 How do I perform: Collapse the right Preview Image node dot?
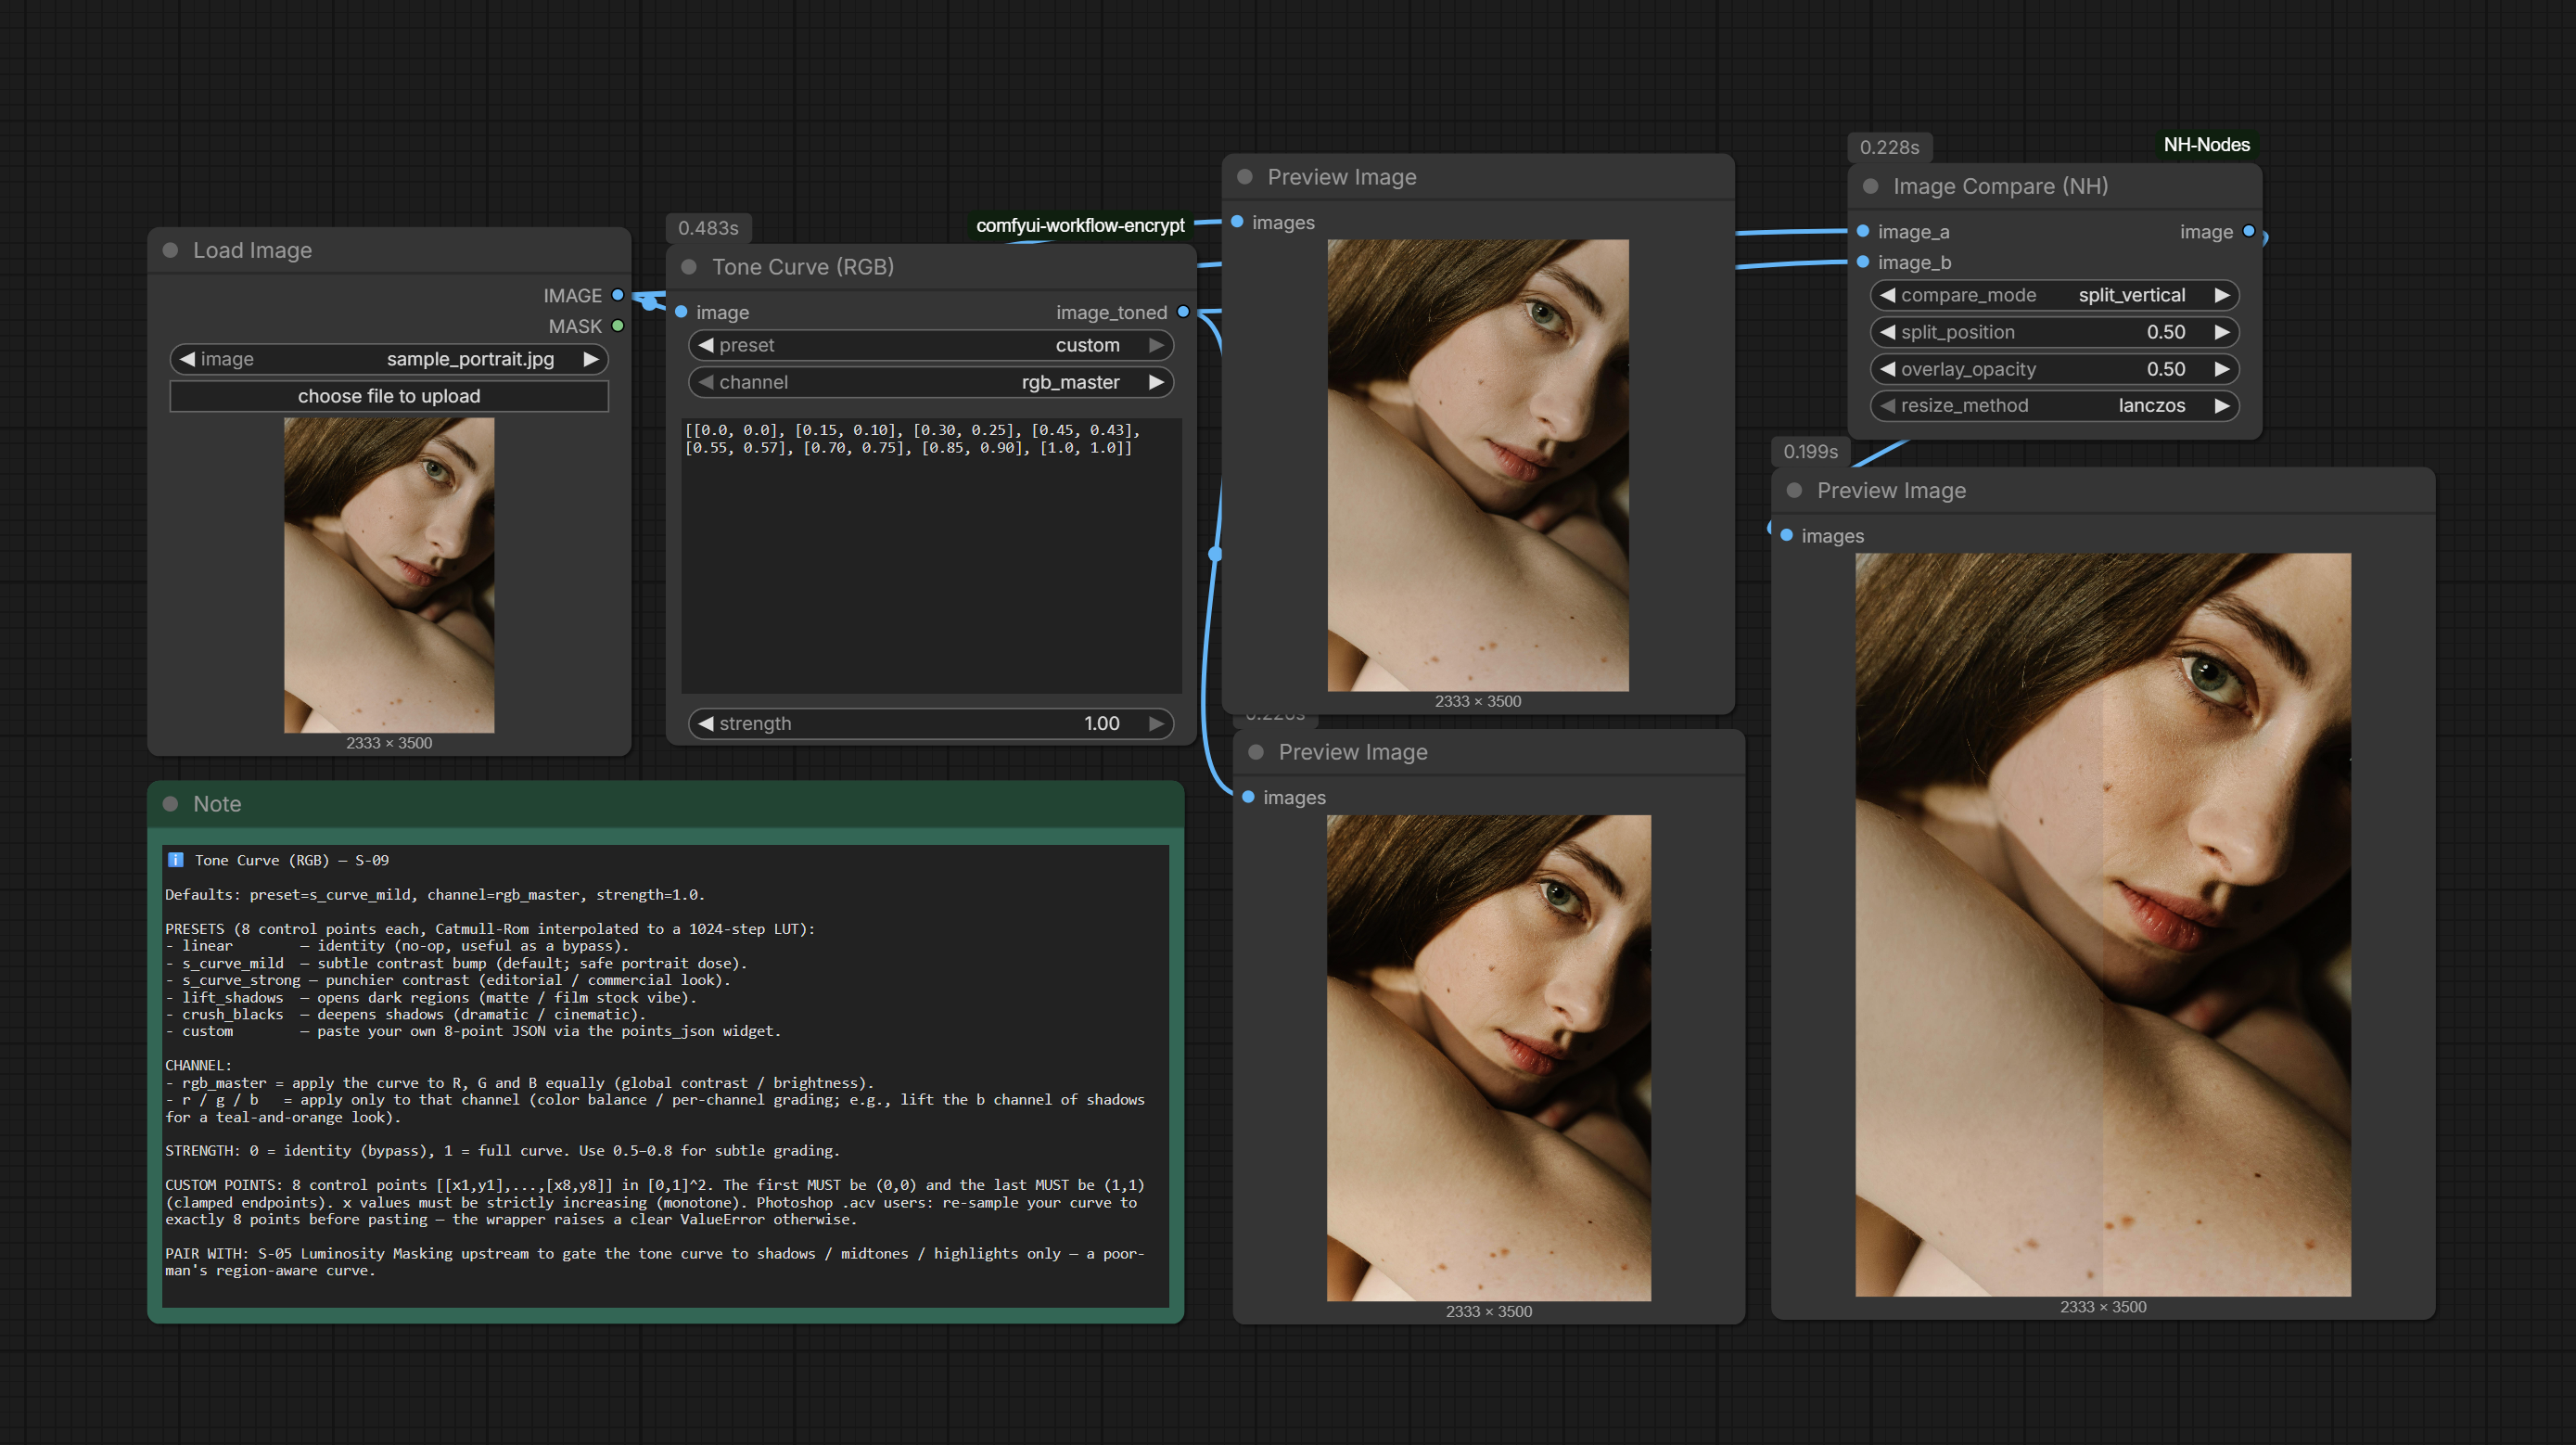click(x=1794, y=491)
